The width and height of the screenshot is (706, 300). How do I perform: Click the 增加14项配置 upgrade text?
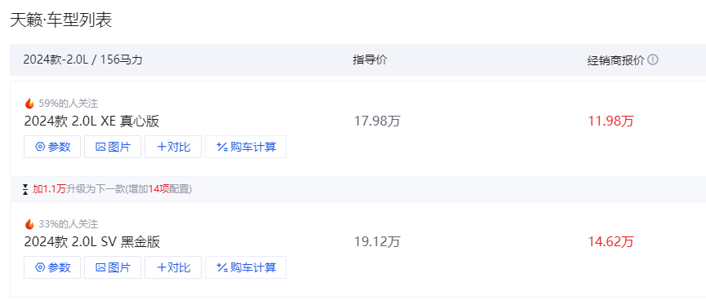pos(158,189)
